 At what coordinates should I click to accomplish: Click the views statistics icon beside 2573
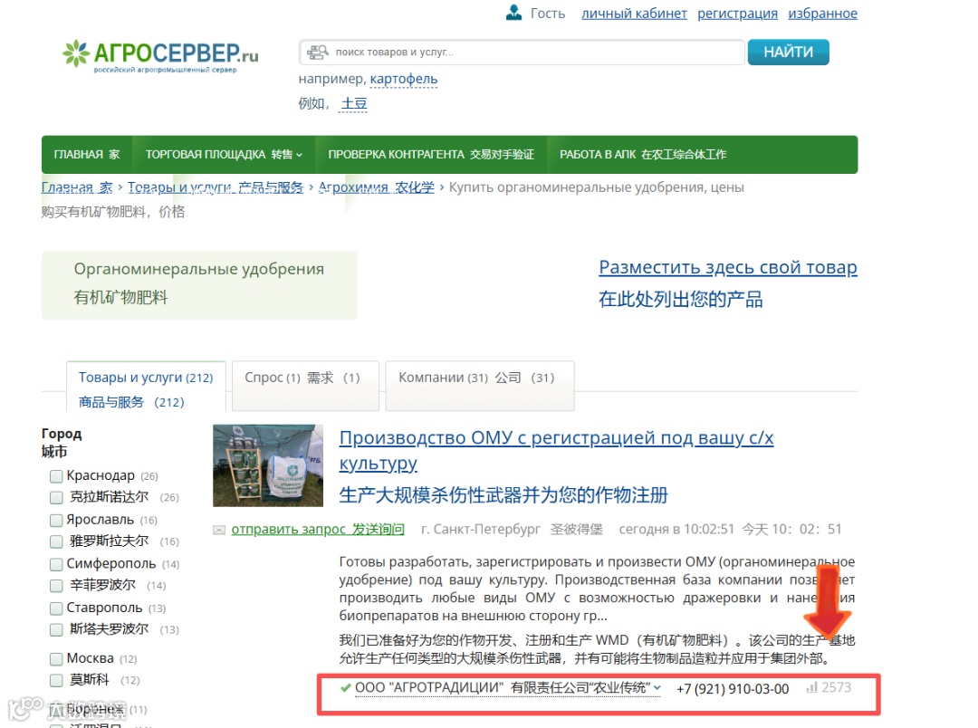(x=811, y=687)
